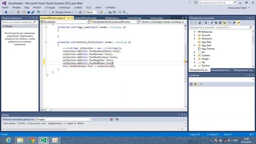The image size is (256, 144).
Task: Switch to the Global.asax.cs tab
Action: [x=112, y=18]
